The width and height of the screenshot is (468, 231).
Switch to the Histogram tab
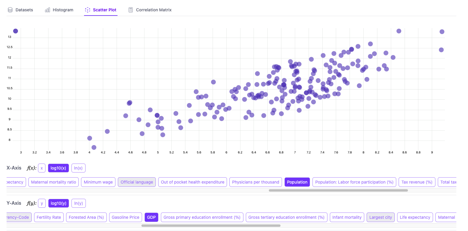(x=59, y=10)
